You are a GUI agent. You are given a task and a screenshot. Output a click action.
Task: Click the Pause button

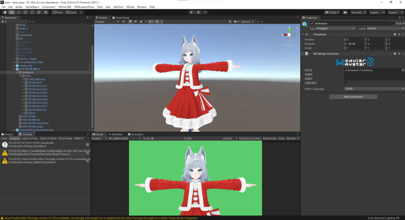[199, 12]
